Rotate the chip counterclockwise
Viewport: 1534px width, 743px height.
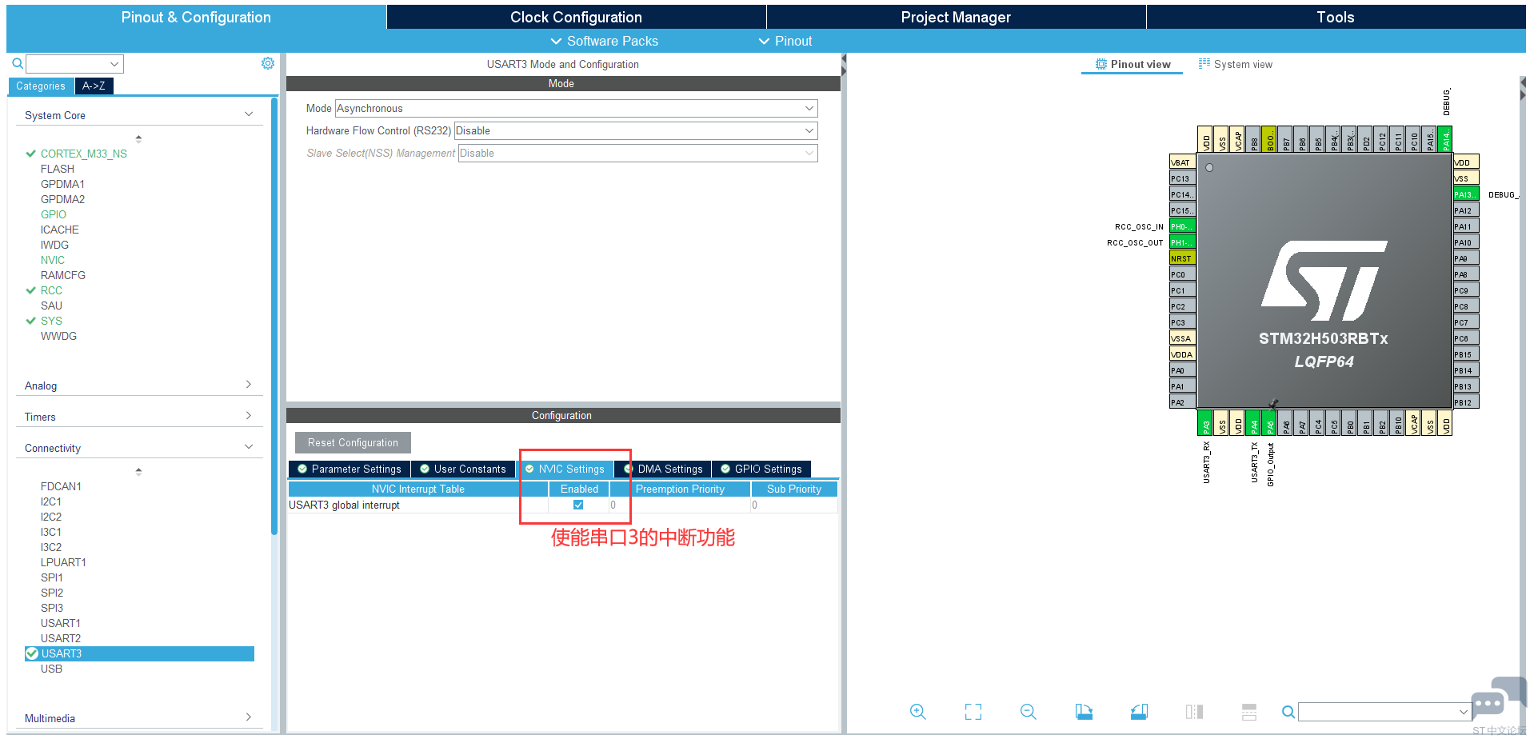coord(1140,712)
